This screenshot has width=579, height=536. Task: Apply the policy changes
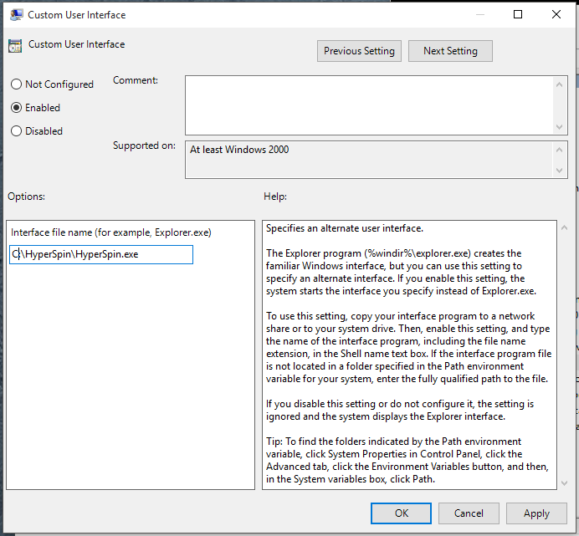pyautogui.click(x=536, y=513)
